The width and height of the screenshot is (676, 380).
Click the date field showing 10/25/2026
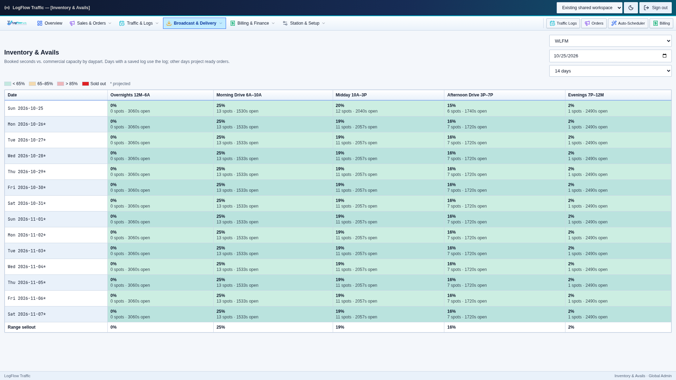[611, 56]
